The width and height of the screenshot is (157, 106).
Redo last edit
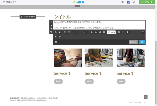coord(87,32)
